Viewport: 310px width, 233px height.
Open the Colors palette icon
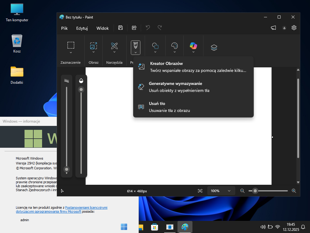click(175, 46)
